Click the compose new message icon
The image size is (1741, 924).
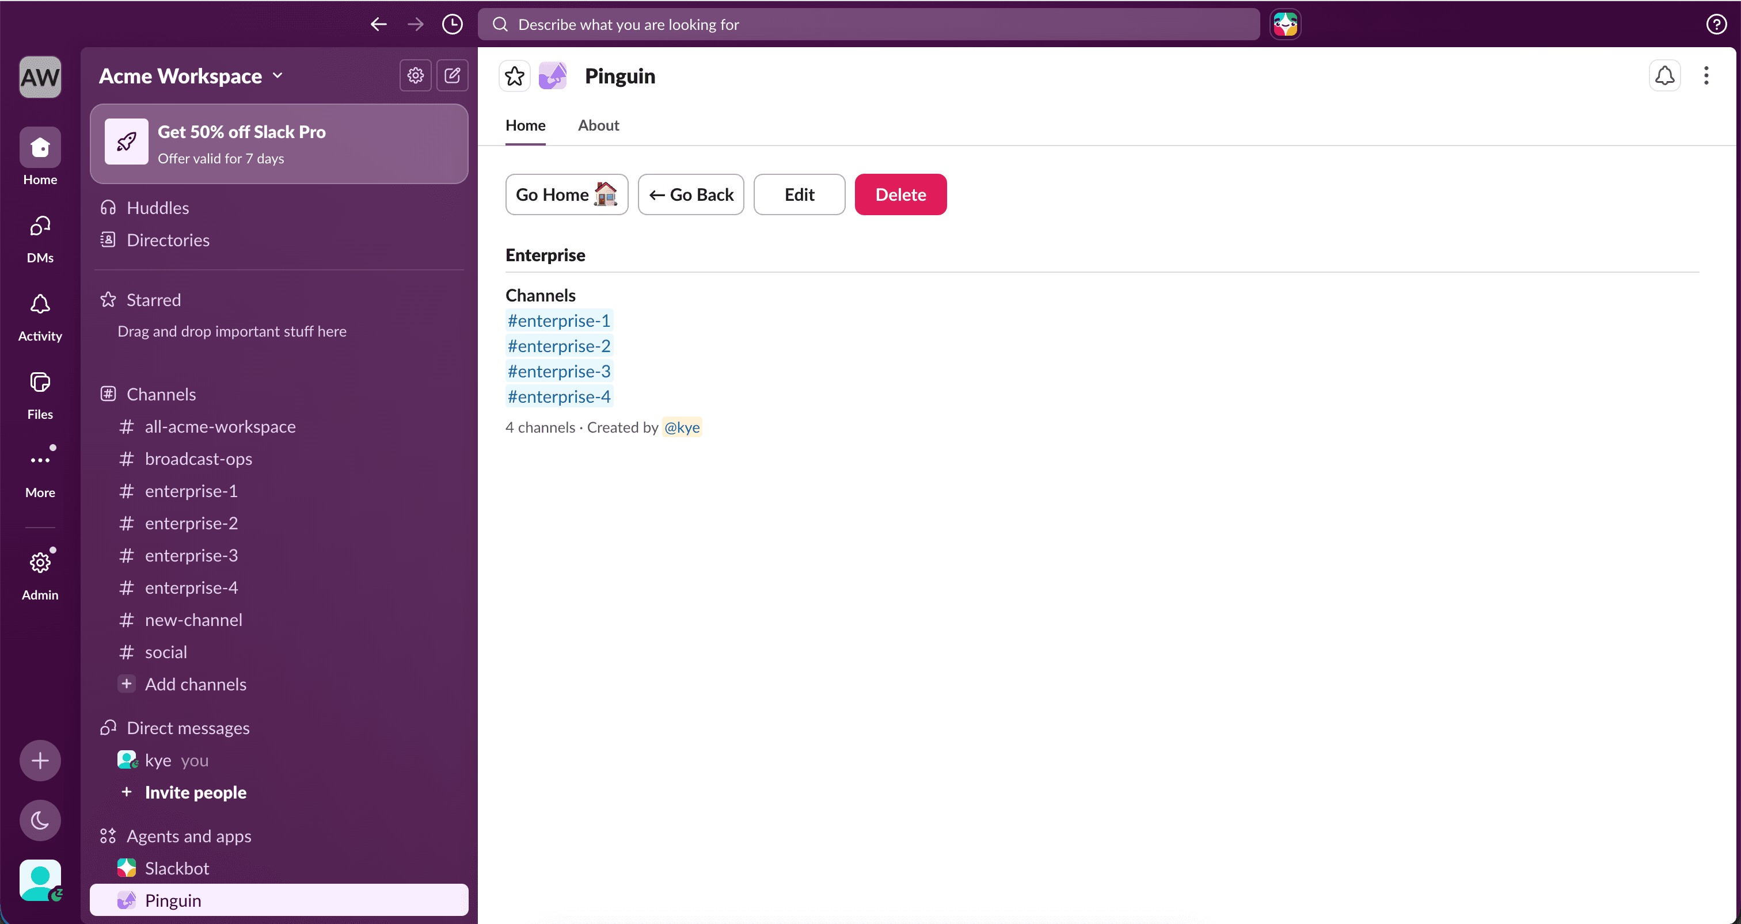tap(452, 75)
